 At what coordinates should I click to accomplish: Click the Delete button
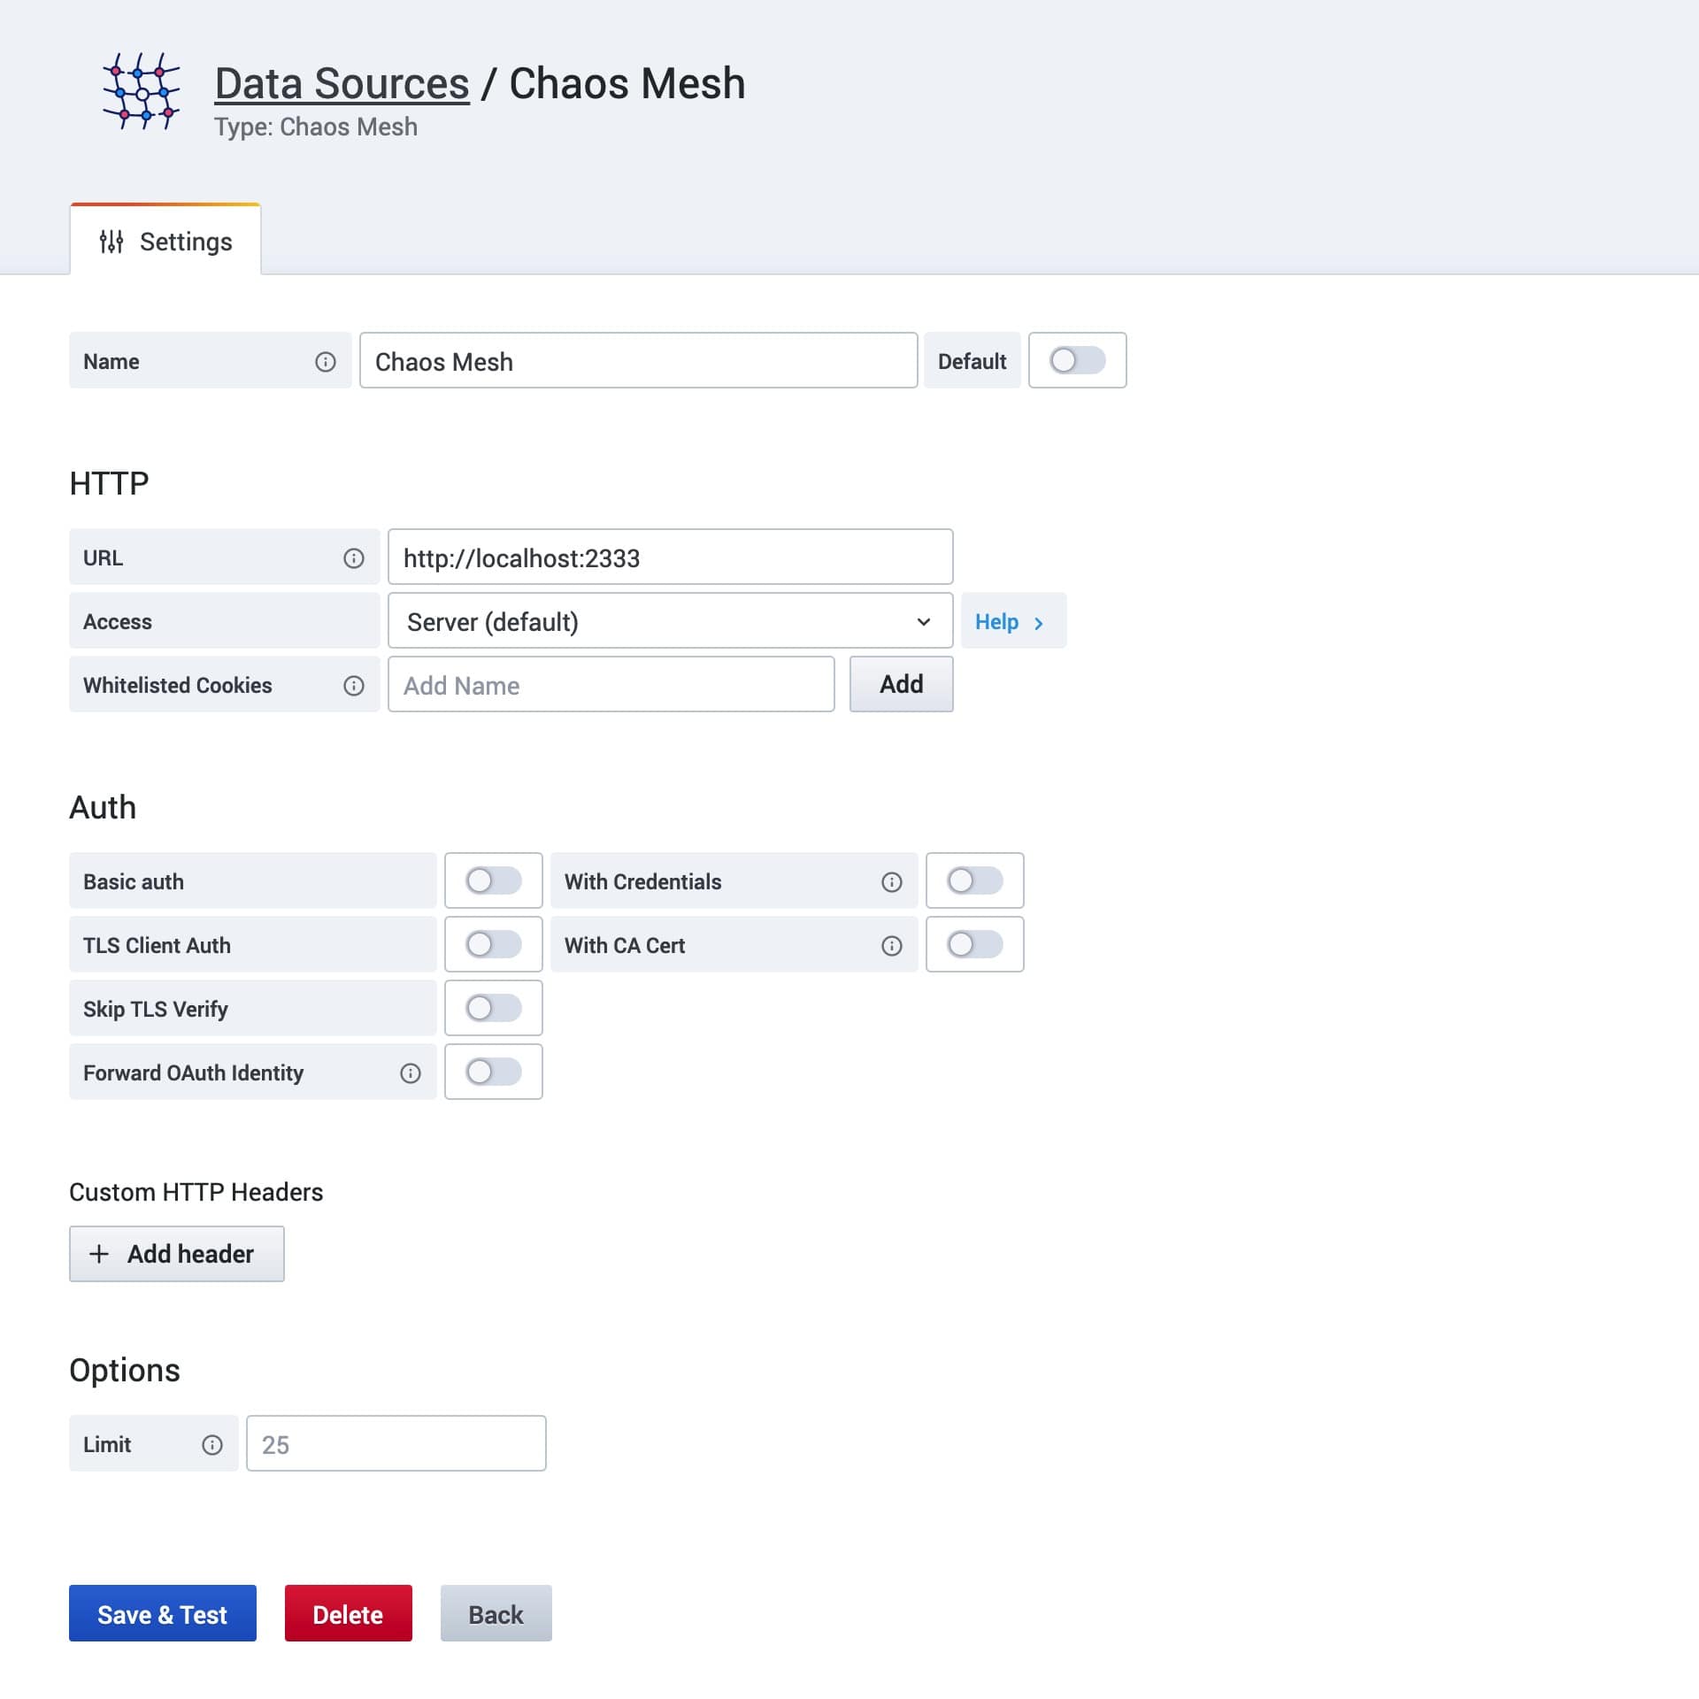click(x=349, y=1615)
